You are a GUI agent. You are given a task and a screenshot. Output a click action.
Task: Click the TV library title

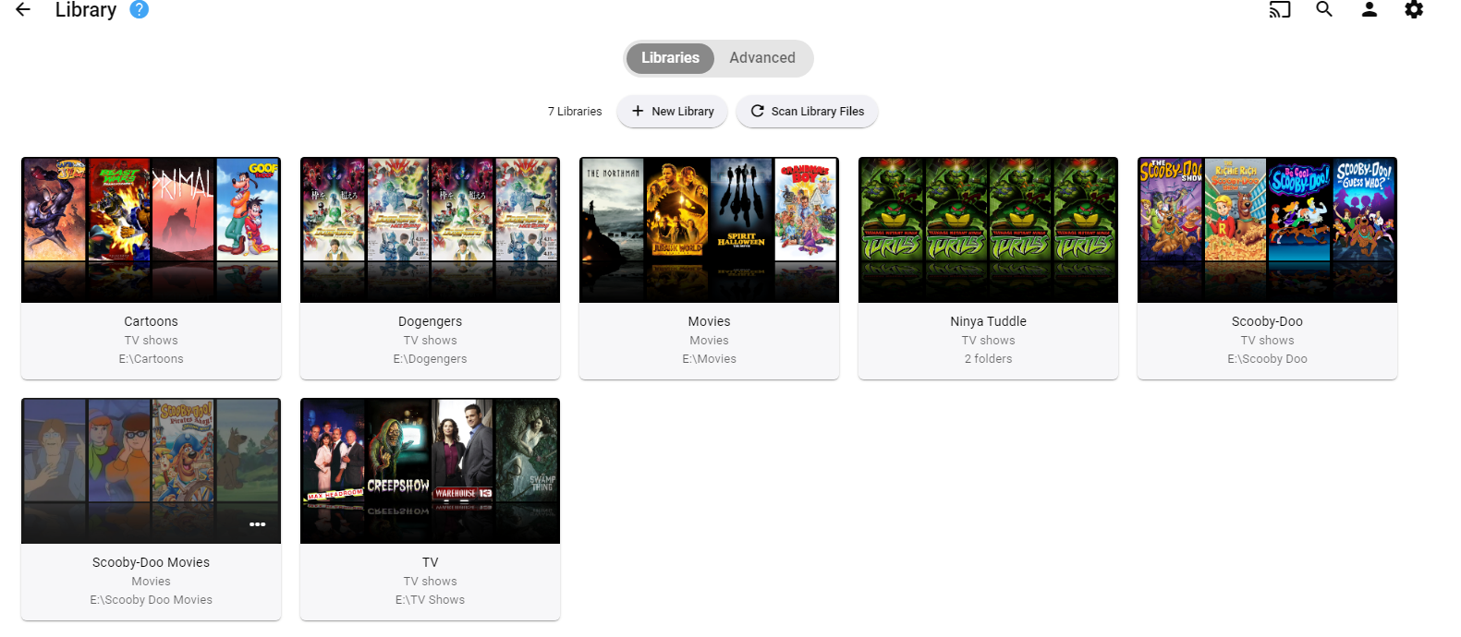430,563
